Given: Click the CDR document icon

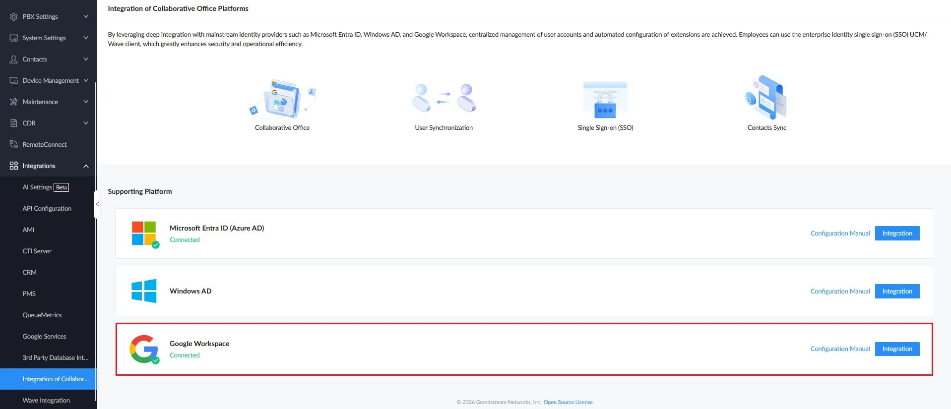Looking at the screenshot, I should pyautogui.click(x=14, y=123).
